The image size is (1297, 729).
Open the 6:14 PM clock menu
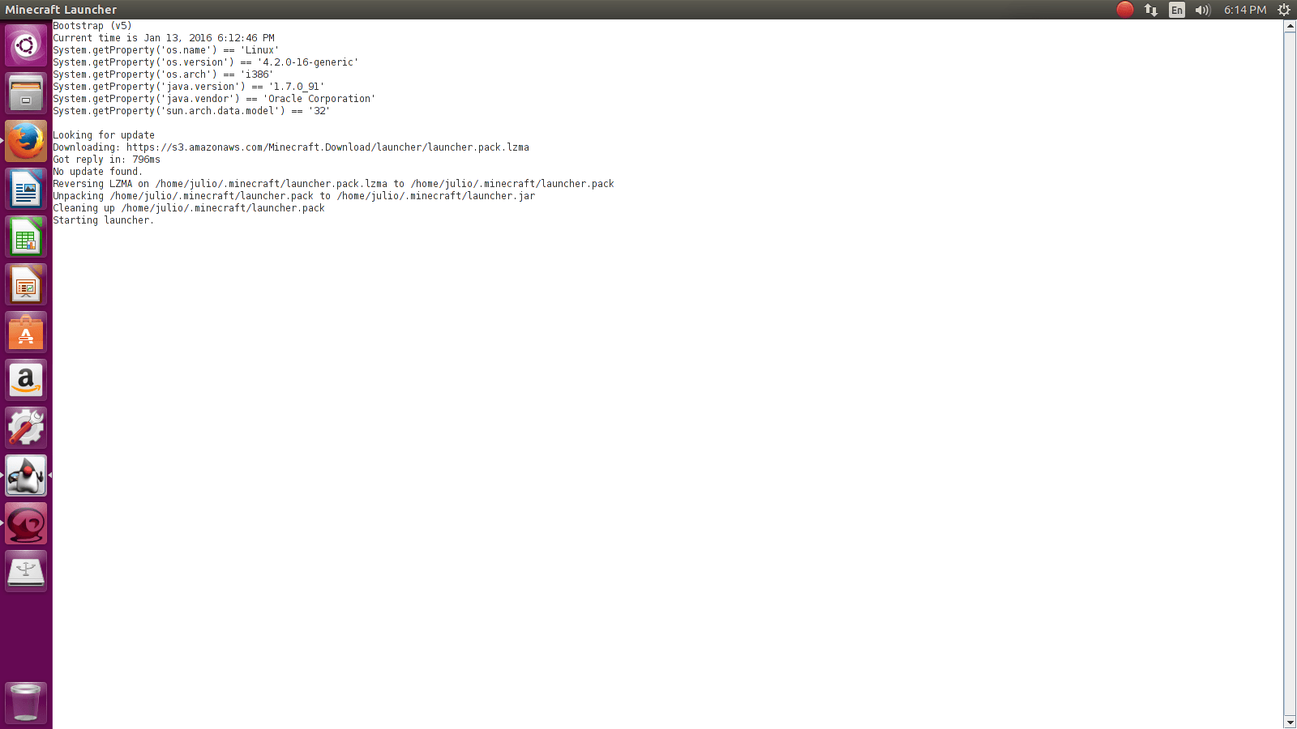1245,10
